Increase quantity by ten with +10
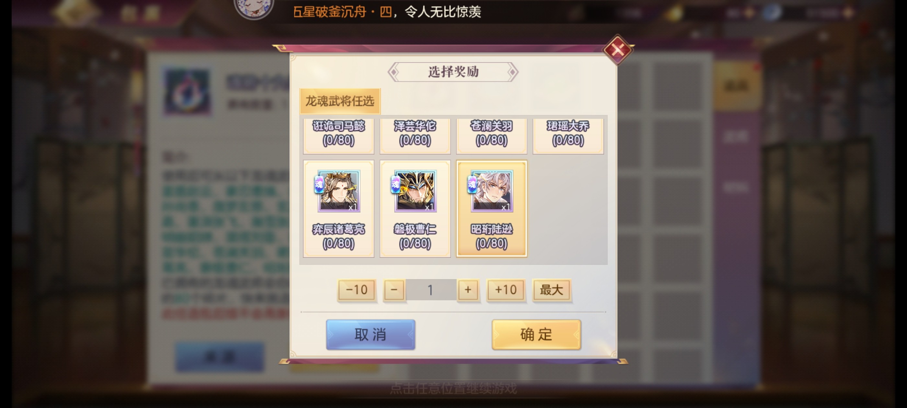 [x=506, y=290]
